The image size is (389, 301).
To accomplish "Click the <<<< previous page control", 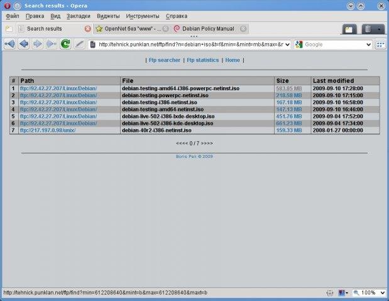I will click(182, 144).
